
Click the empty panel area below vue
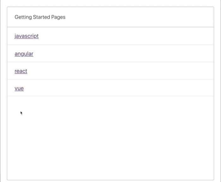pyautogui.click(x=110, y=138)
